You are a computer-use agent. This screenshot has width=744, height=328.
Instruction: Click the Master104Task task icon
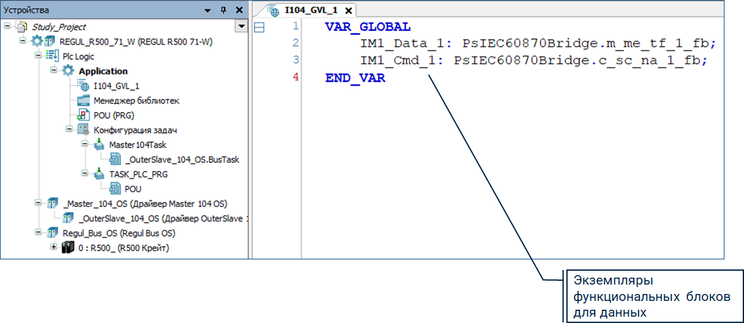click(100, 145)
